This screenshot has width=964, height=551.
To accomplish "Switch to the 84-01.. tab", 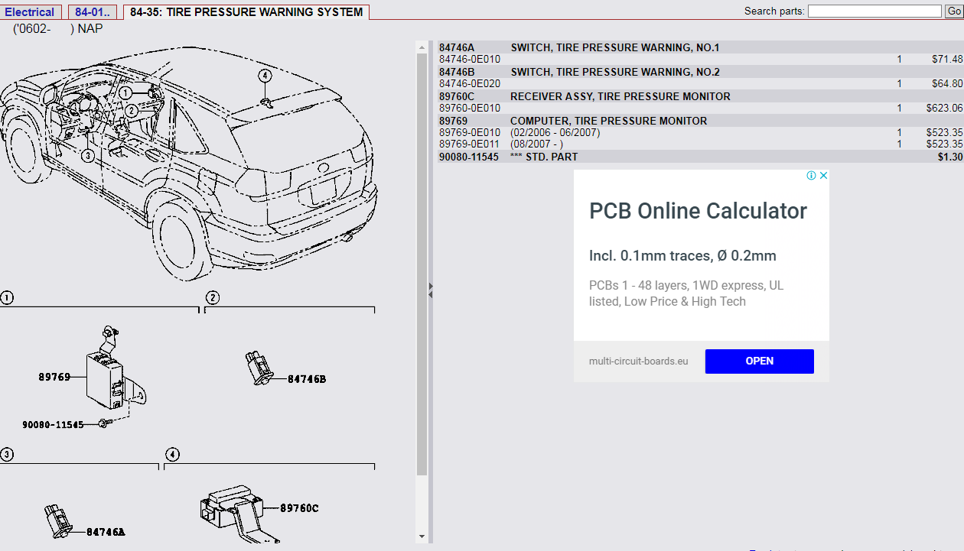I will (93, 12).
